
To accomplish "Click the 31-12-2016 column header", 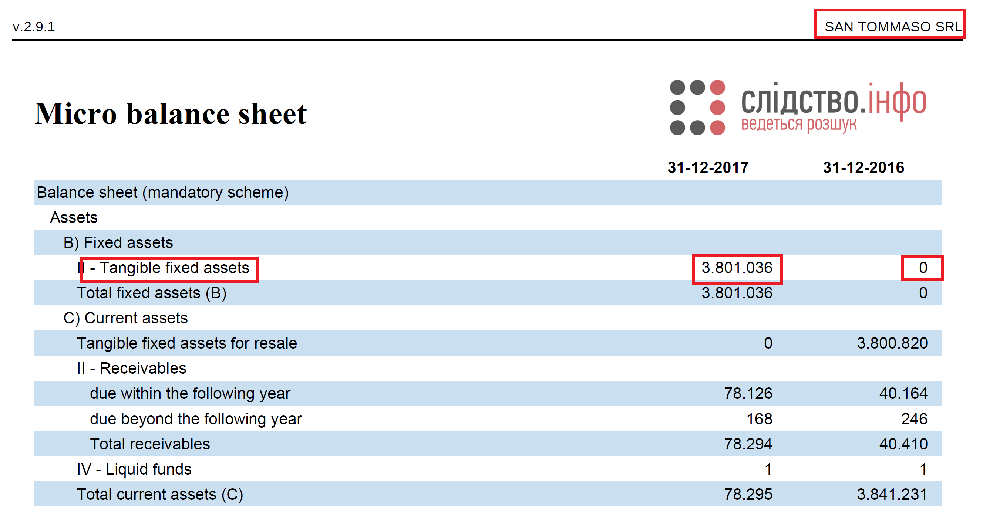I will click(x=863, y=168).
